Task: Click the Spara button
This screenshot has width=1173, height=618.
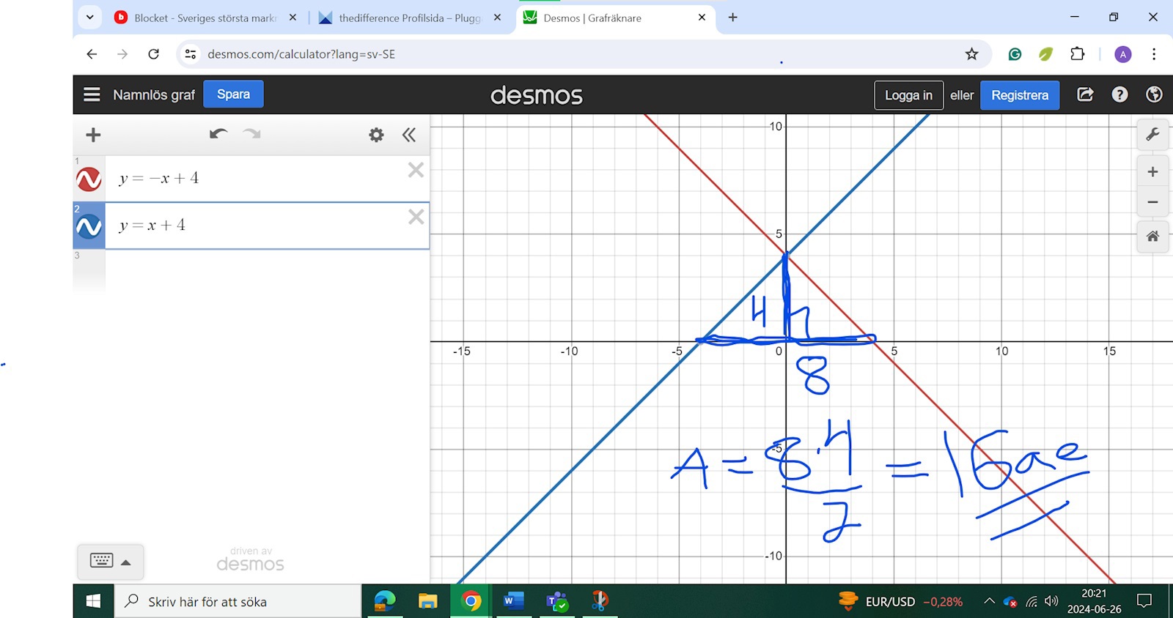Action: coord(233,94)
